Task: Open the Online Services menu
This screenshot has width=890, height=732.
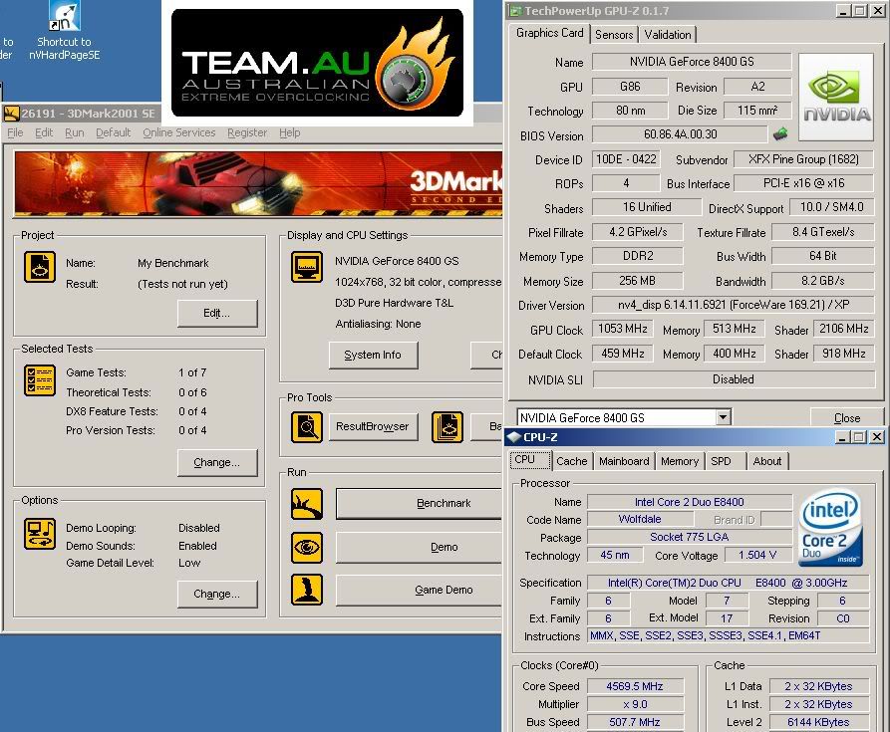Action: click(x=179, y=132)
